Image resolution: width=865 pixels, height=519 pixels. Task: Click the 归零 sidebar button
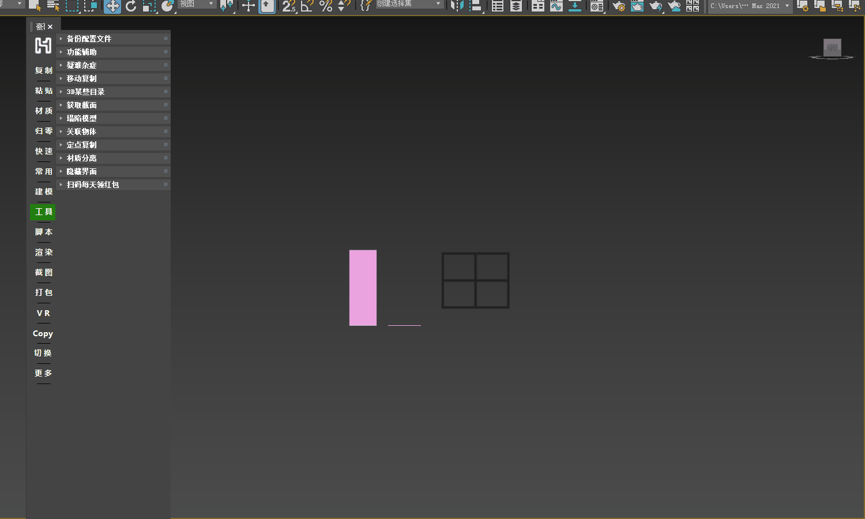43,131
